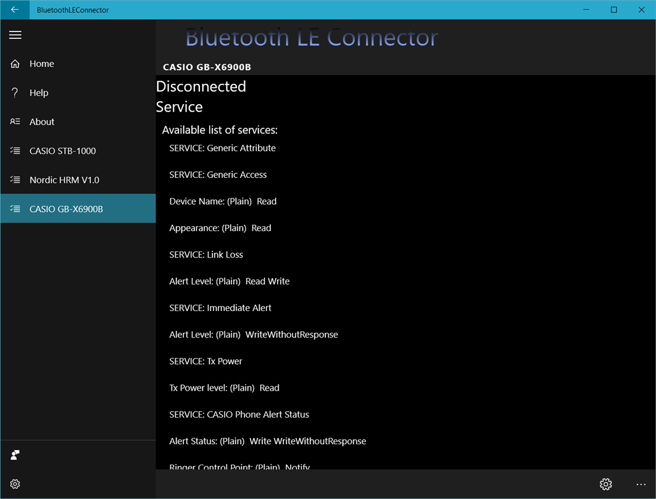Click the Home house icon
The height and width of the screenshot is (499, 656).
tap(15, 64)
